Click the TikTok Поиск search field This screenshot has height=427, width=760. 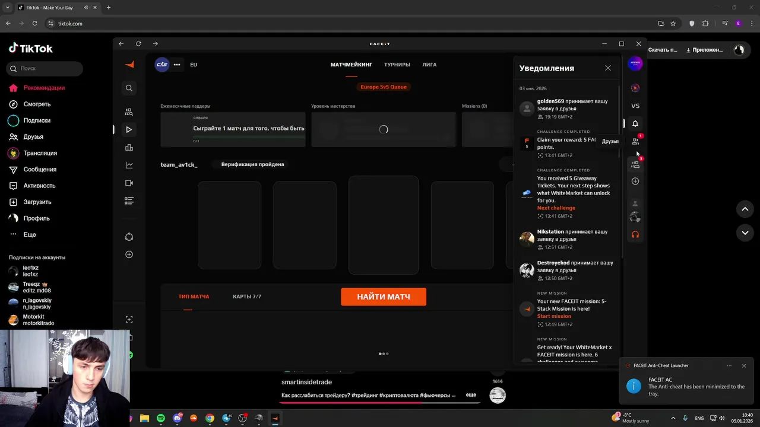45,69
